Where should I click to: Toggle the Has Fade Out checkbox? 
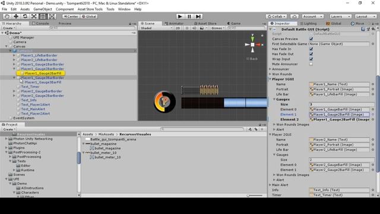(311, 54)
